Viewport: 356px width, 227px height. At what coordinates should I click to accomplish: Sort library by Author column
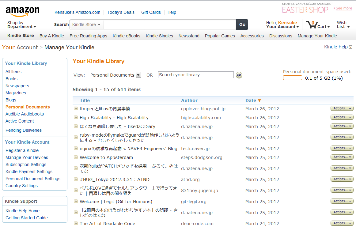click(189, 100)
